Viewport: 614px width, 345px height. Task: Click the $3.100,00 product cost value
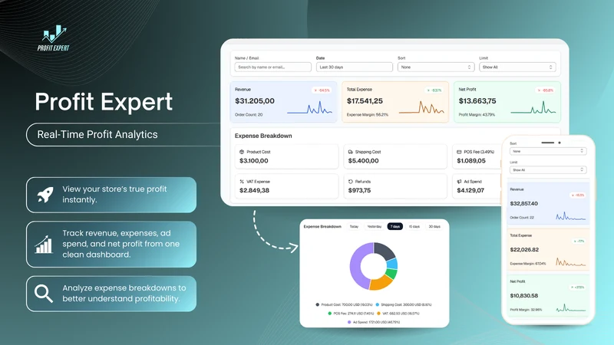254,161
